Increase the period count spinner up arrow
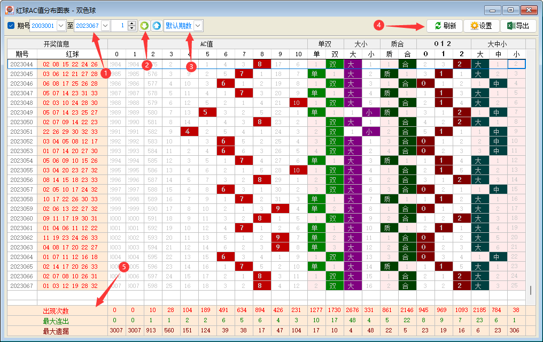Image resolution: width=543 pixels, height=342 pixels. point(132,23)
